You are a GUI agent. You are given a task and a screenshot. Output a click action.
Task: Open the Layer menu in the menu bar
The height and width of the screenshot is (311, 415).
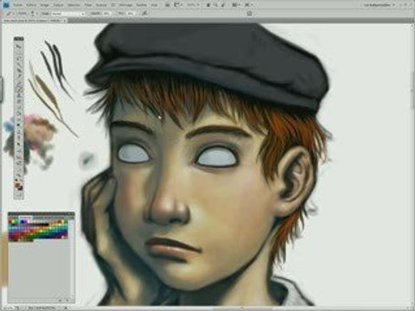point(58,5)
